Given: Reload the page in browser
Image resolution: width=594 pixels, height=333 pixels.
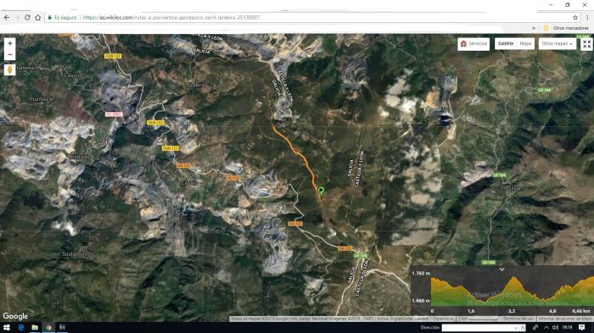Looking at the screenshot, I should [27, 18].
